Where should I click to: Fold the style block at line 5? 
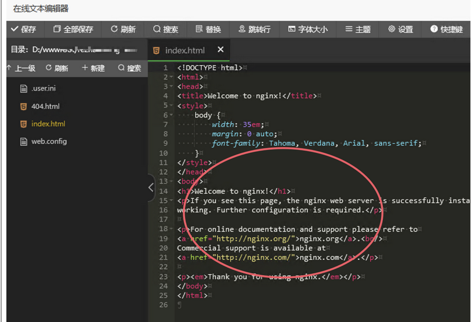click(171, 105)
